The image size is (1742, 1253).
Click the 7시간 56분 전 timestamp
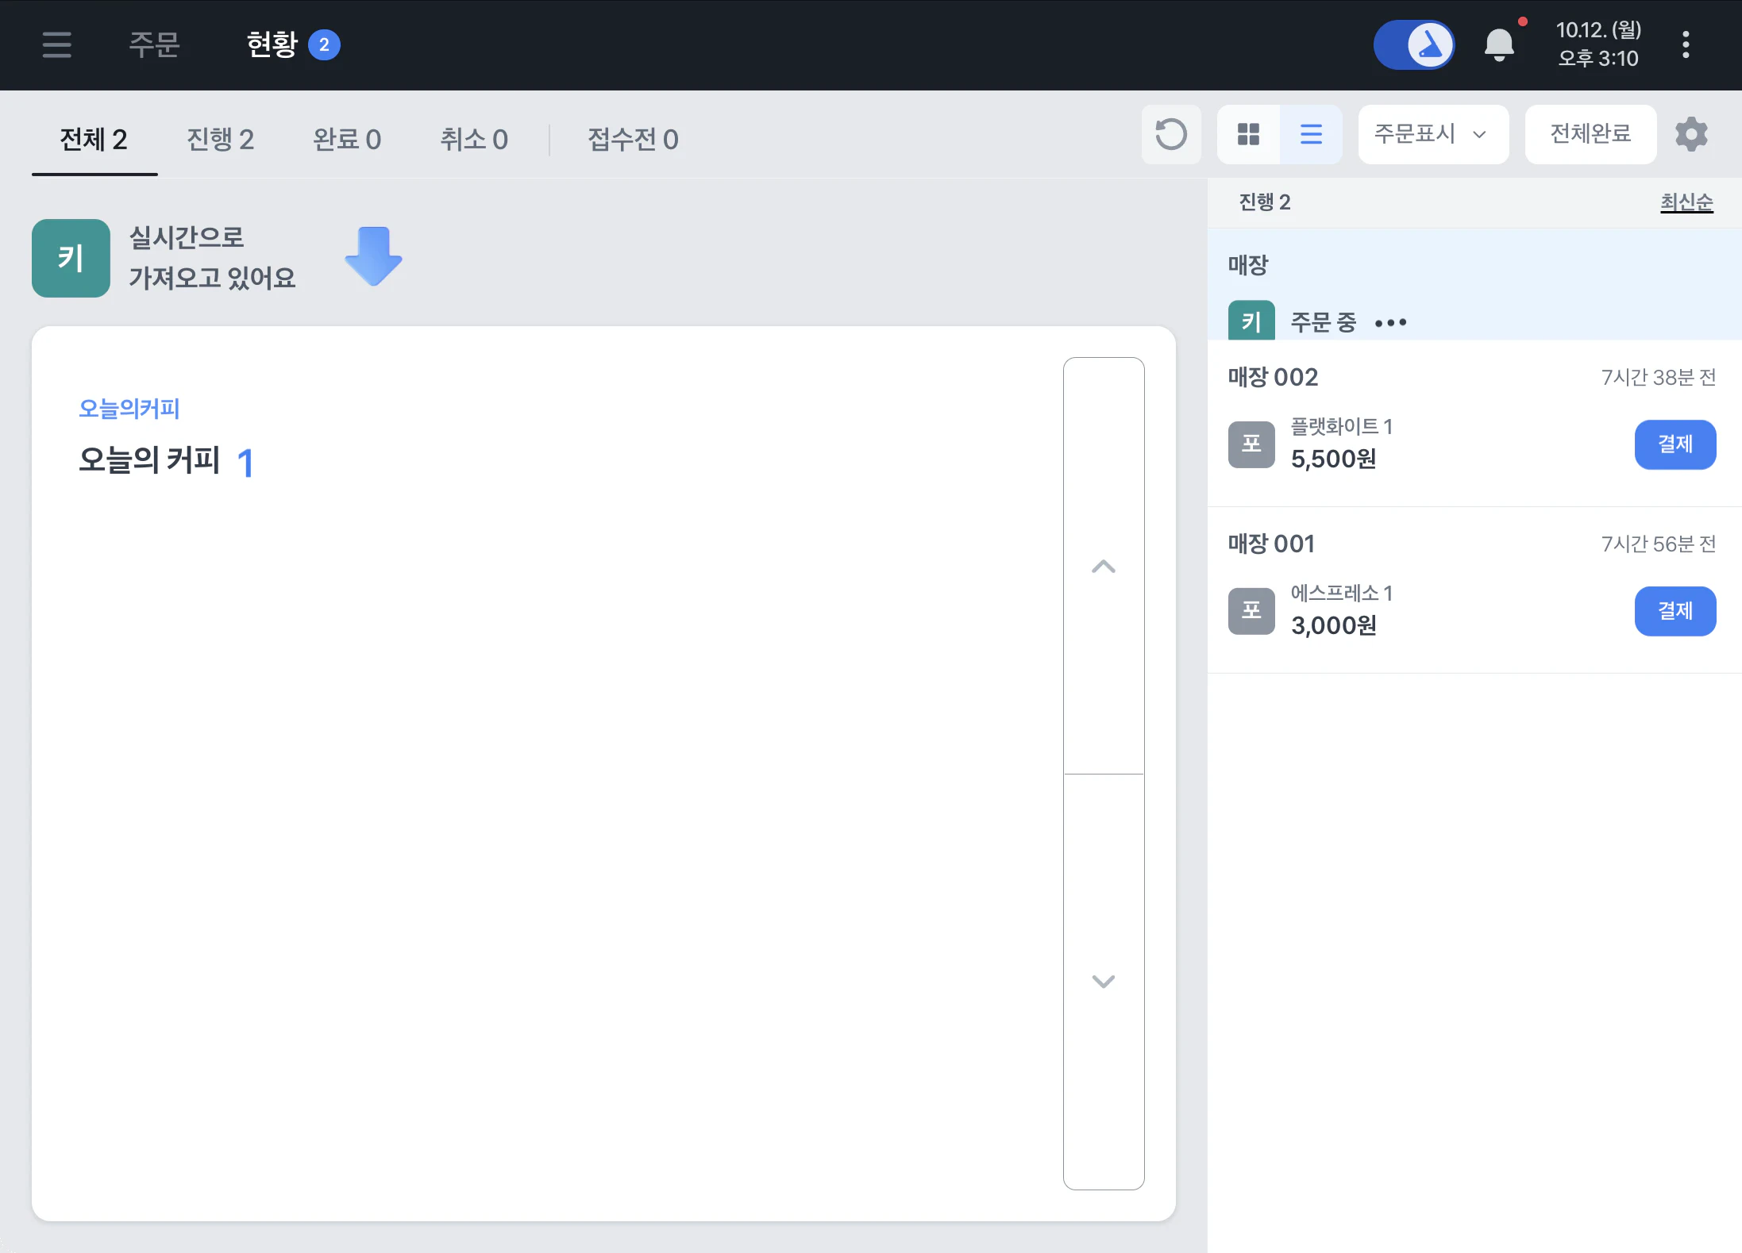point(1659,544)
